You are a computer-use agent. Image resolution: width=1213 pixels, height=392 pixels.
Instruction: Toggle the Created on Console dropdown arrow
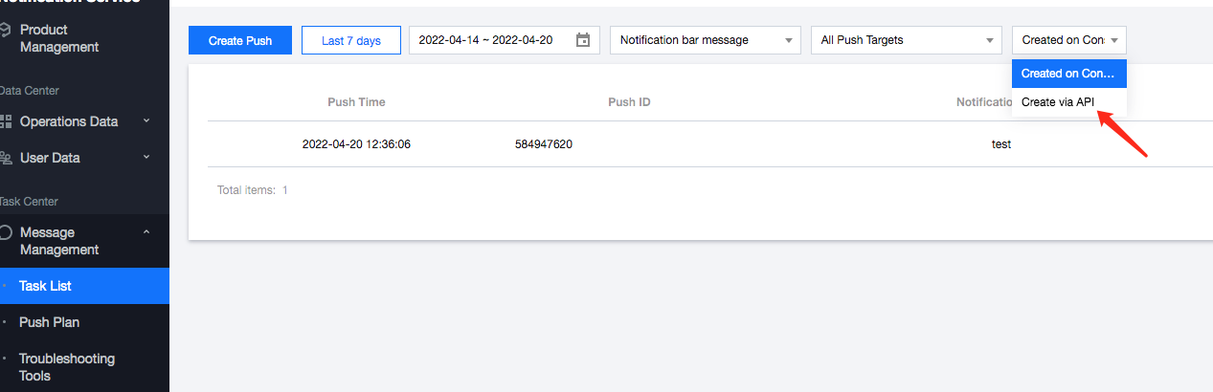tap(1114, 40)
